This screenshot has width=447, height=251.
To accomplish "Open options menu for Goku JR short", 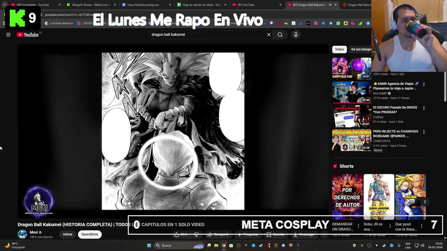I will (390, 226).
